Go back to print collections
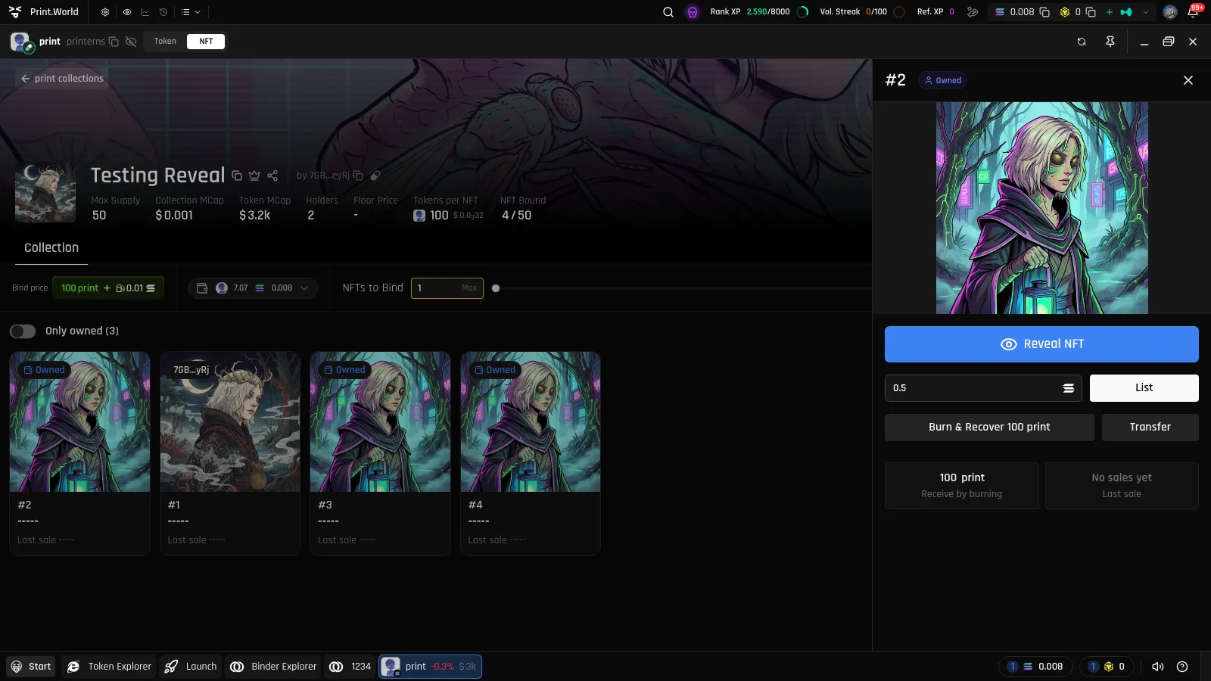Viewport: 1211px width, 681px height. pyautogui.click(x=61, y=79)
